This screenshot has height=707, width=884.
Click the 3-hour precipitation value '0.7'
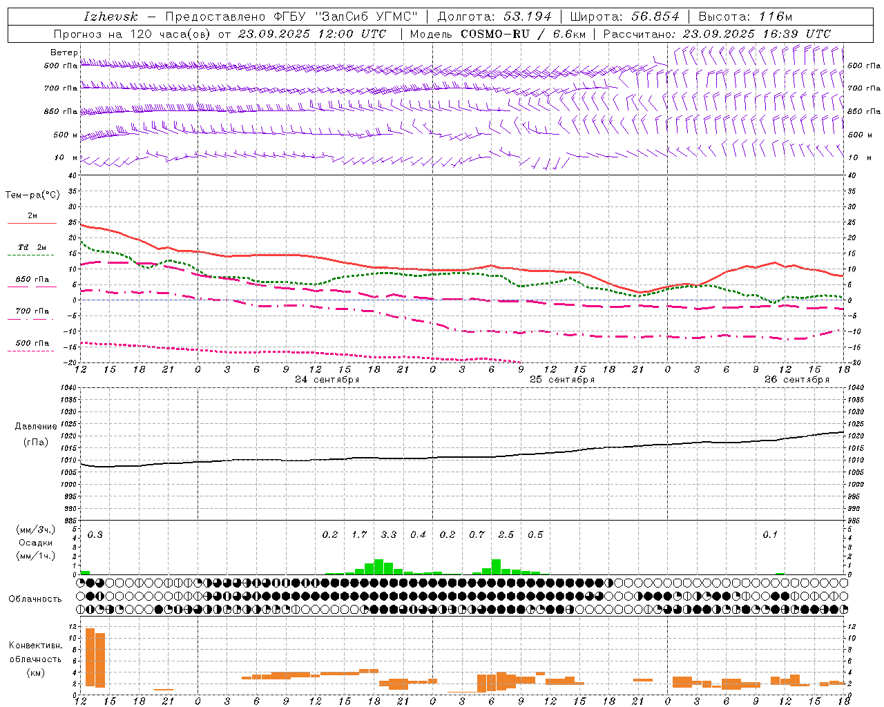point(477,534)
